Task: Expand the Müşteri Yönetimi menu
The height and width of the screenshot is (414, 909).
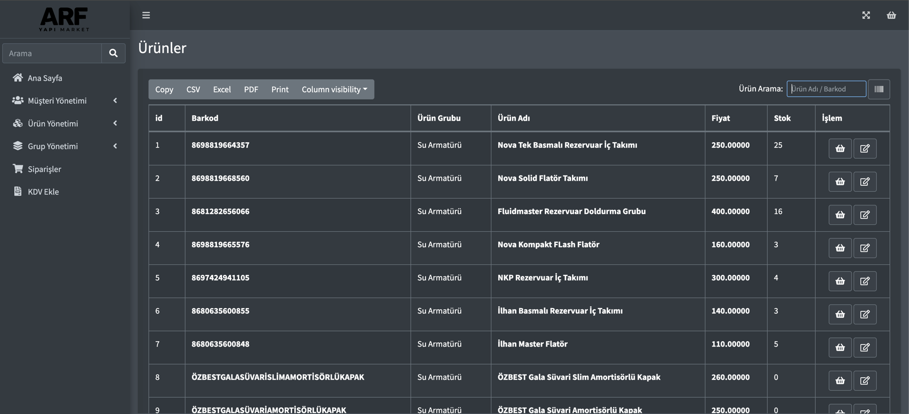Action: (x=64, y=101)
